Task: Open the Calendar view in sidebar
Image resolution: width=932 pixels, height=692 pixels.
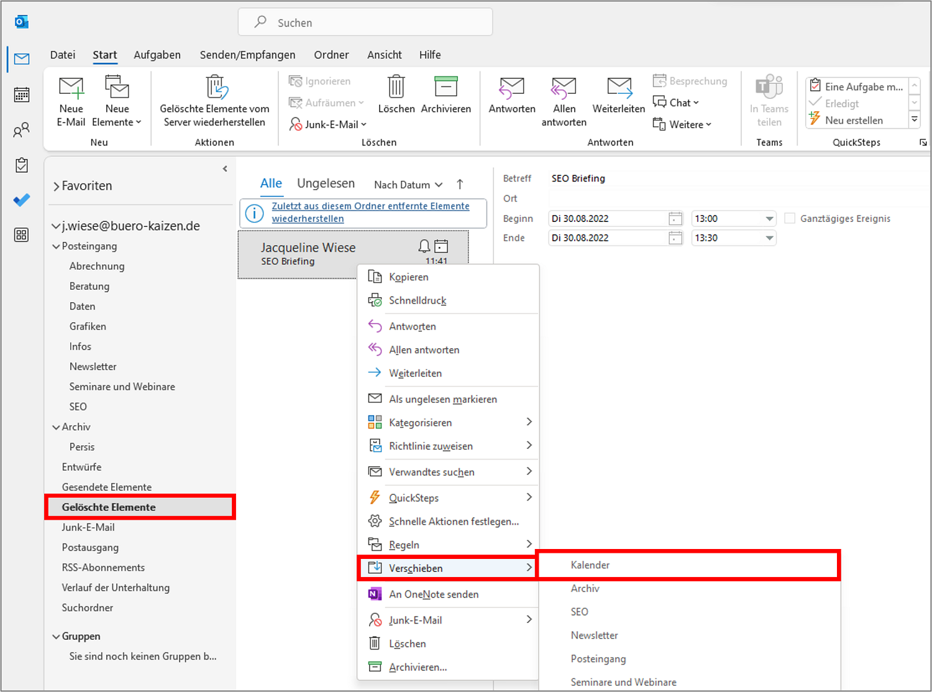Action: (x=22, y=95)
